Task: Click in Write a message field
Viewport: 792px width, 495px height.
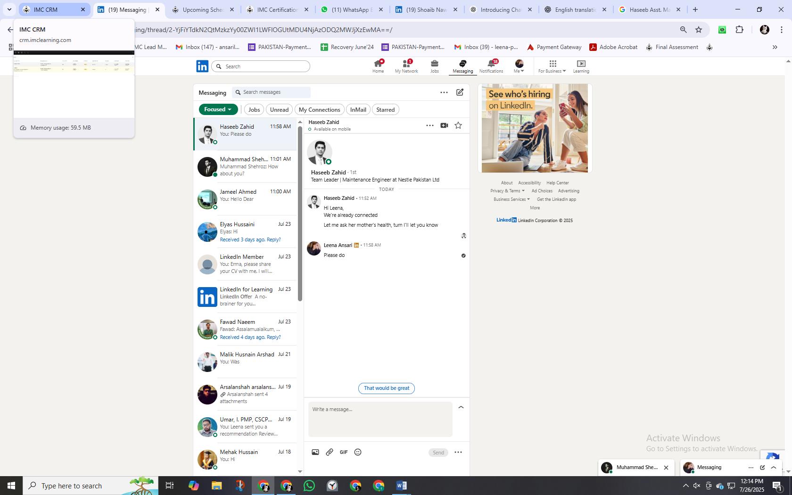Action: [x=380, y=419]
